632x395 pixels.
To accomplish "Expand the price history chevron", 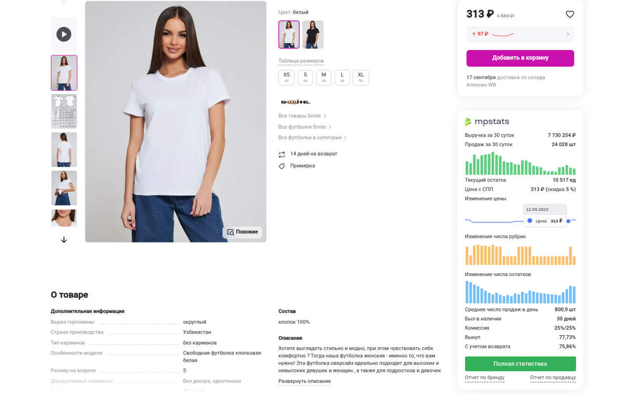I will click(568, 34).
